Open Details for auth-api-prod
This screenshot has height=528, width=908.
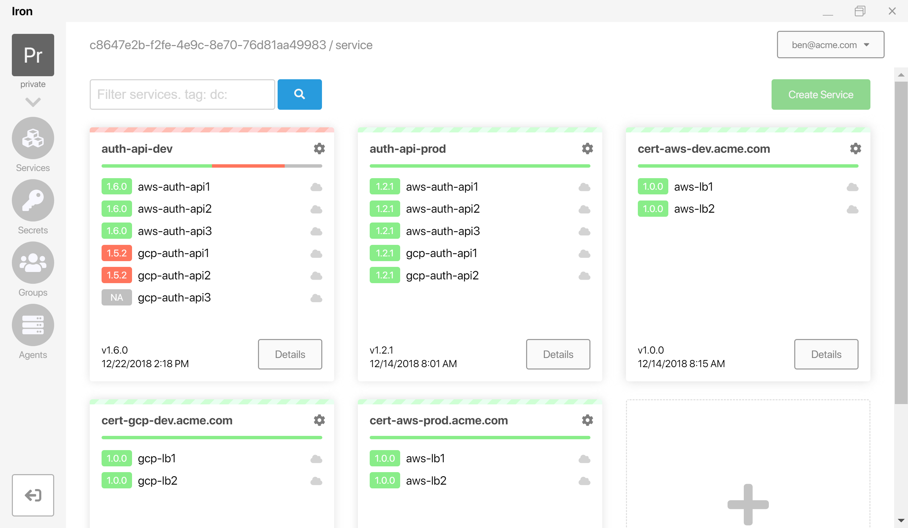[558, 354]
